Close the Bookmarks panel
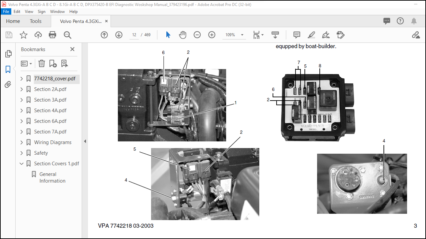426x239 pixels. [x=72, y=49]
